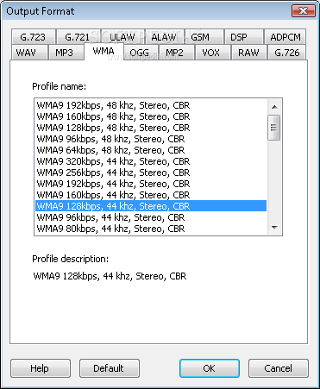320x389 pixels.
Task: Select the G.726 tab
Action: [x=286, y=53]
